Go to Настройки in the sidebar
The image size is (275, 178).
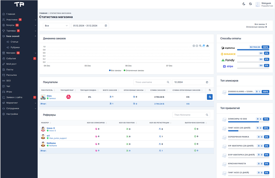(12, 114)
